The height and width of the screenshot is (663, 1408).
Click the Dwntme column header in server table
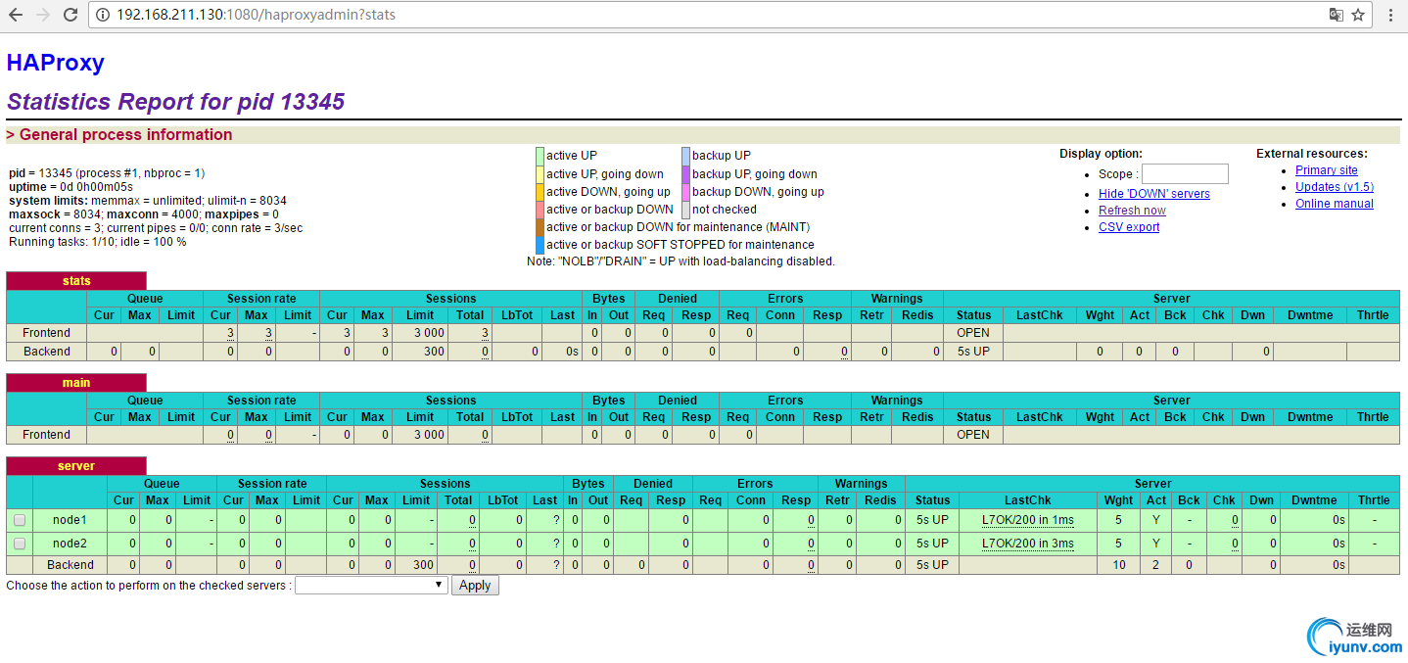(1314, 500)
